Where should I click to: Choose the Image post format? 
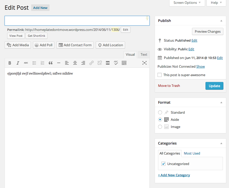tap(160, 127)
